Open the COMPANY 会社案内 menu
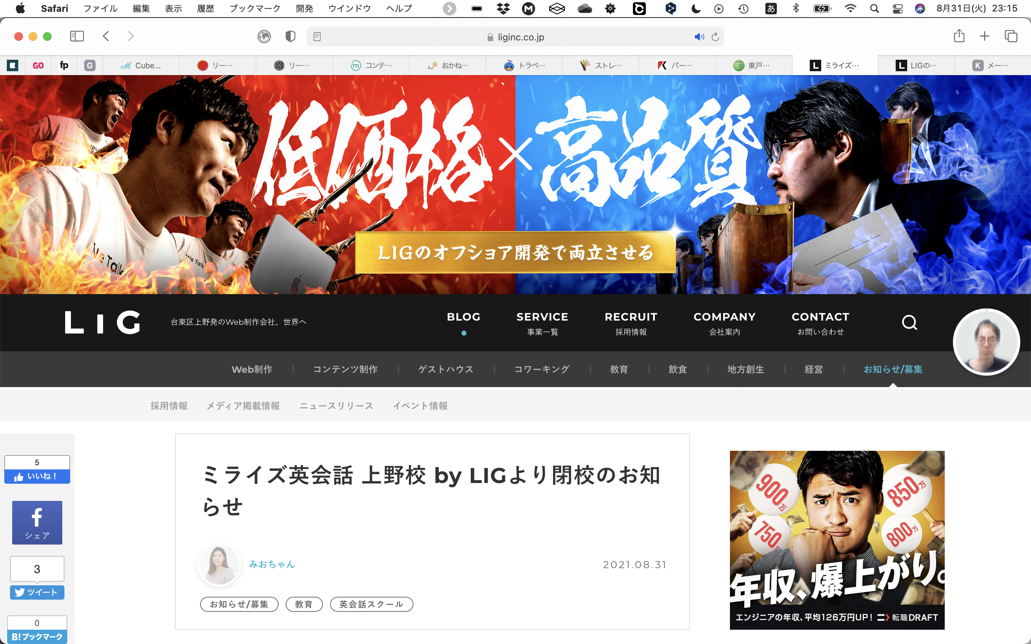The height and width of the screenshot is (644, 1031). coord(724,323)
